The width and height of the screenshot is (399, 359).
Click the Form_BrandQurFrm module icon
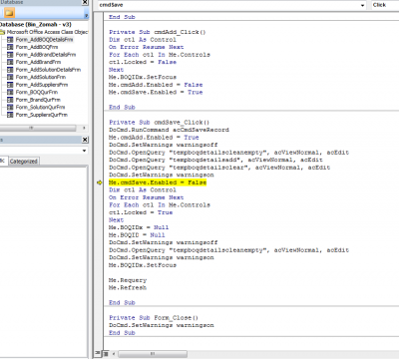coord(10,100)
